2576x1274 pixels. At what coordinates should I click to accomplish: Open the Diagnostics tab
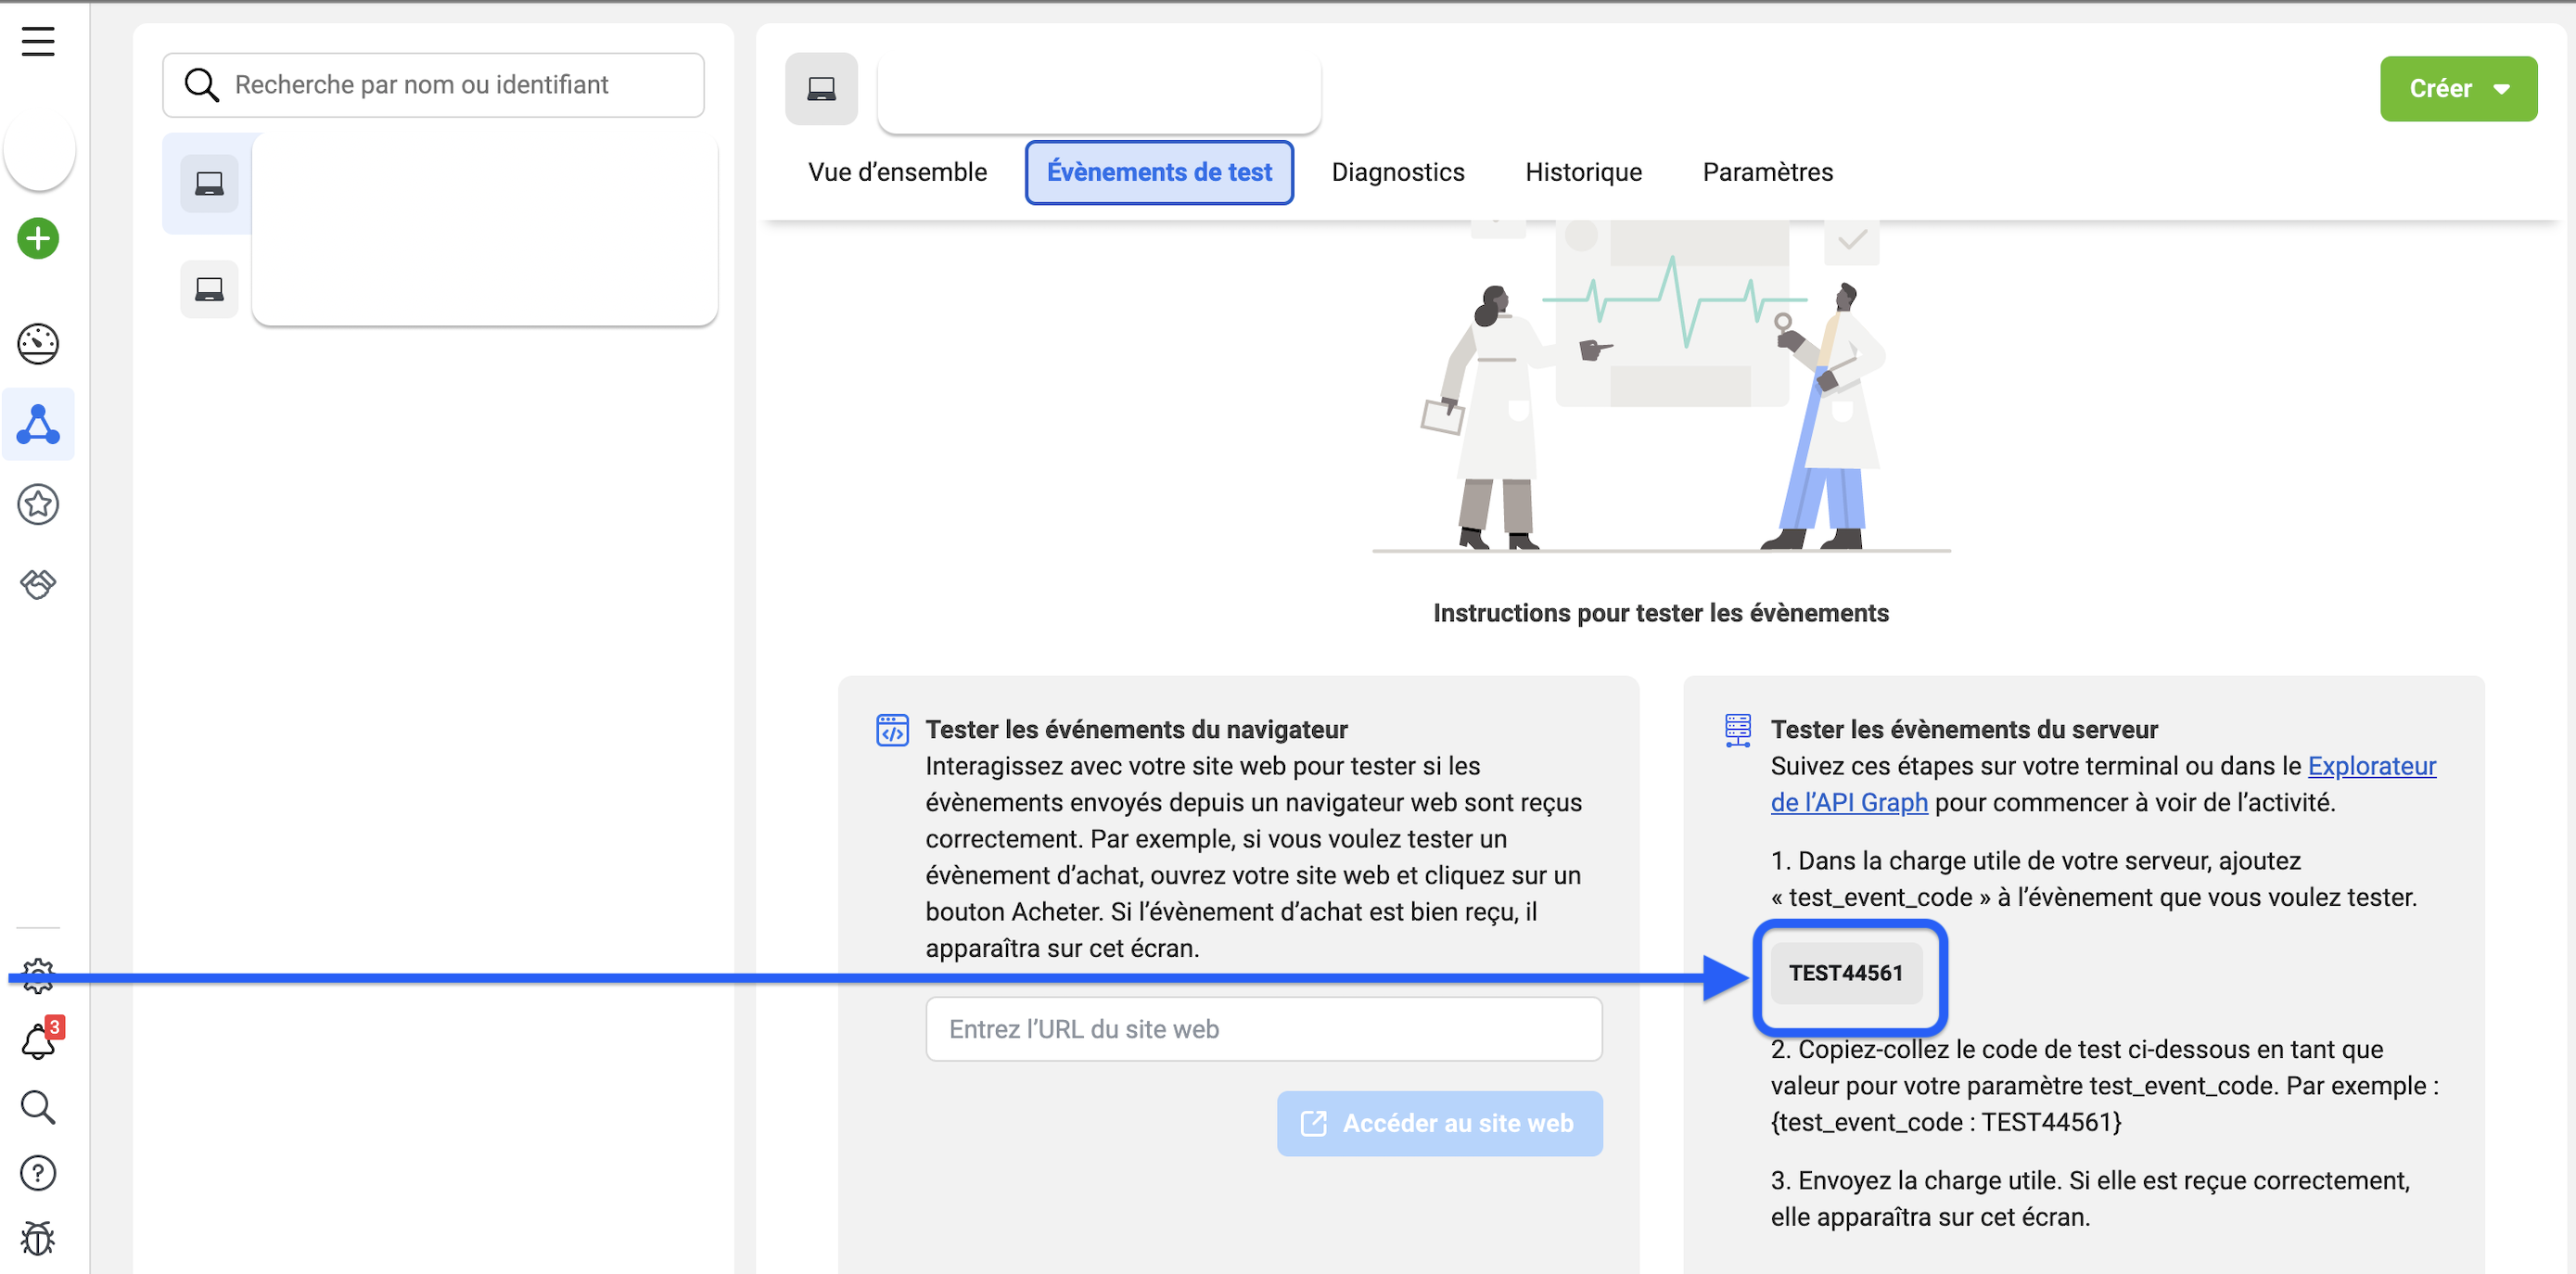[x=1397, y=172]
